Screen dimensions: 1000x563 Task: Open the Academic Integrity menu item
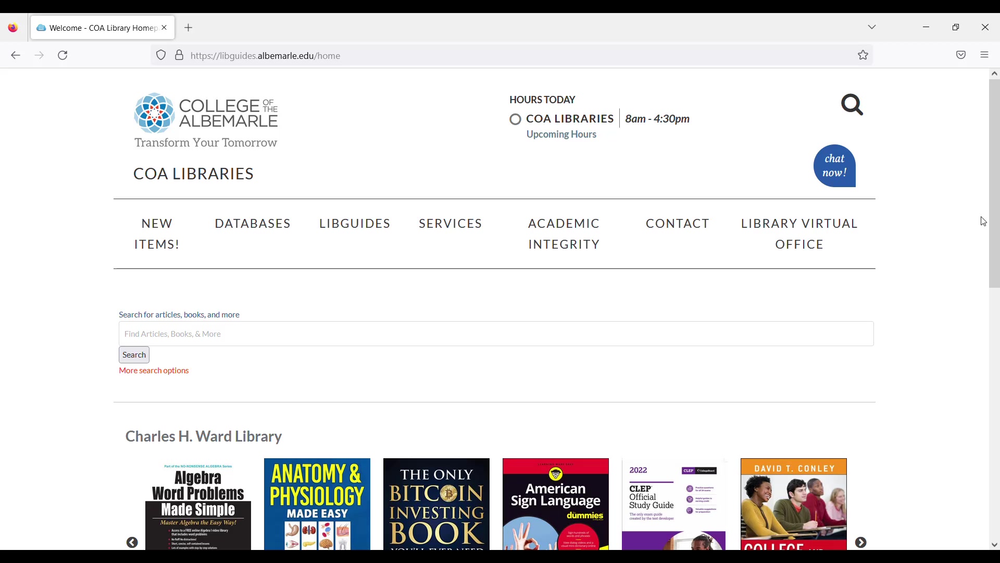(x=565, y=234)
